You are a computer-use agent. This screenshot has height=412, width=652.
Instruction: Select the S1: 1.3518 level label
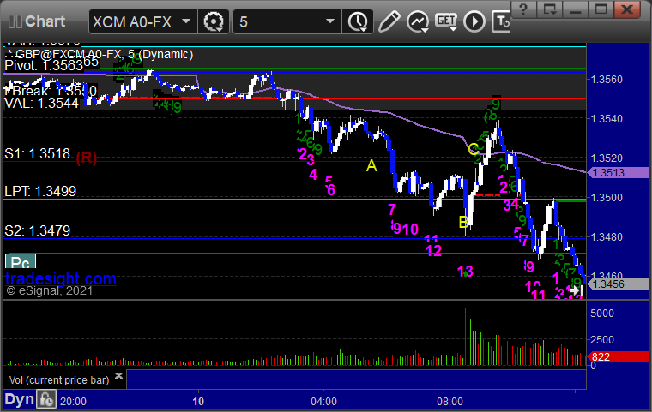pyautogui.click(x=38, y=153)
